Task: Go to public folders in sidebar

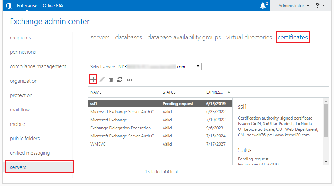Action: coord(25,139)
